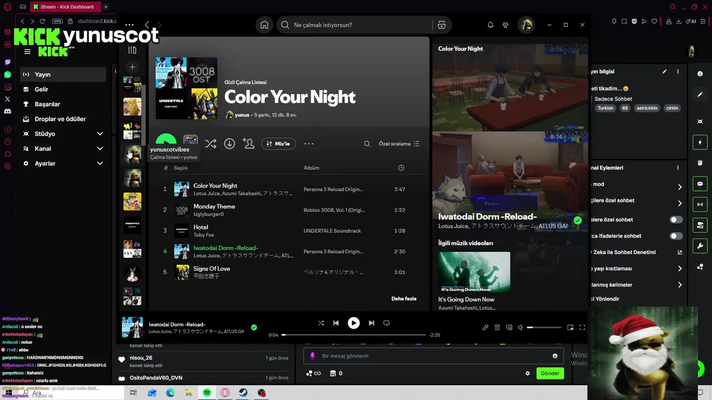Open Droplar ve ödüller item

click(x=62, y=119)
